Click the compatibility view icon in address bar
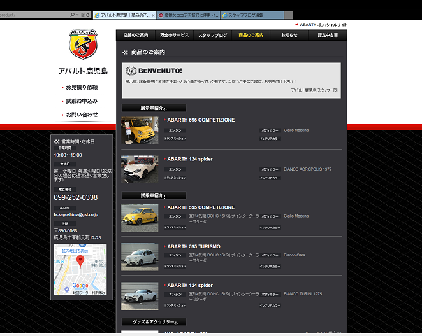Viewport: 422px width, 336px height. pyautogui.click(x=83, y=15)
